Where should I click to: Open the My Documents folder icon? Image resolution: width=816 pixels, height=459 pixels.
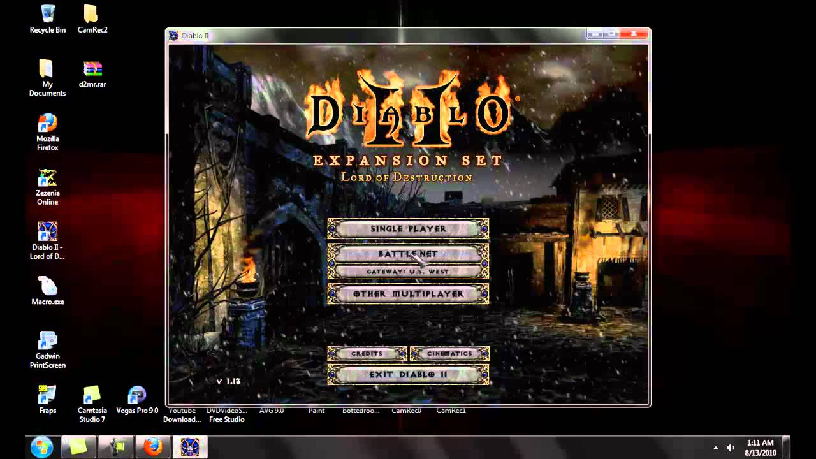[47, 77]
